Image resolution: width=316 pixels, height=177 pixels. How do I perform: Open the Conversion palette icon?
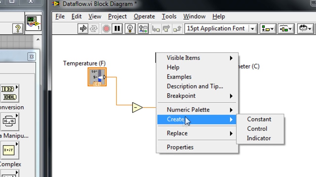click(x=10, y=93)
